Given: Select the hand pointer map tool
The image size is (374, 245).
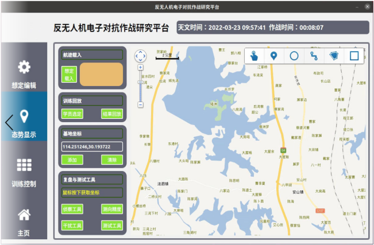Looking at the screenshot, I should [x=255, y=56].
